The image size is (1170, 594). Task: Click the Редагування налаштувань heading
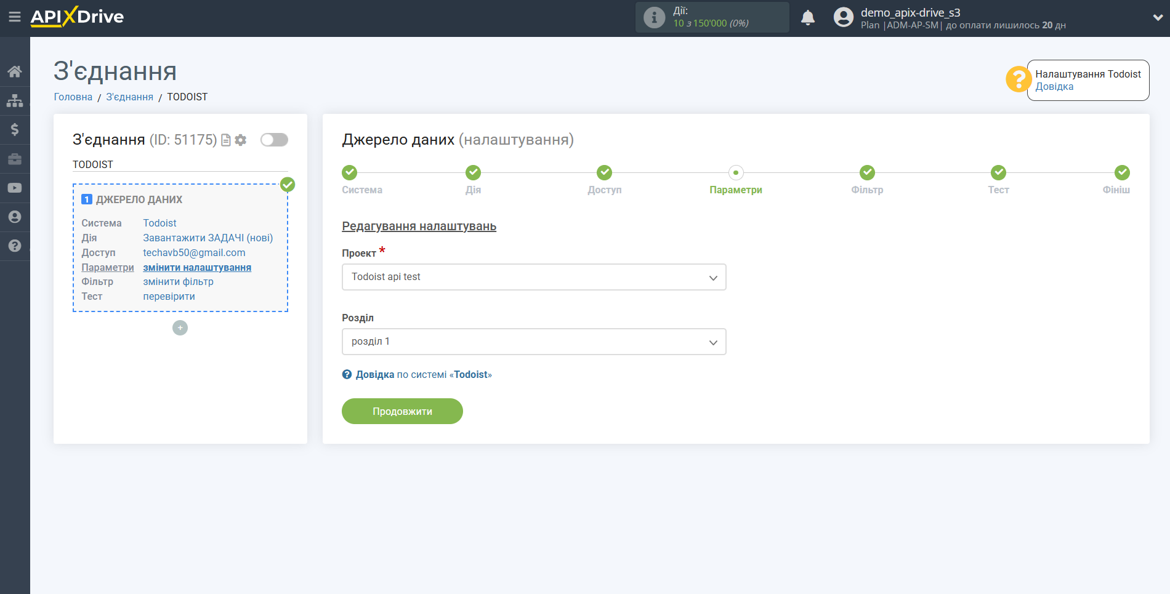point(419,226)
